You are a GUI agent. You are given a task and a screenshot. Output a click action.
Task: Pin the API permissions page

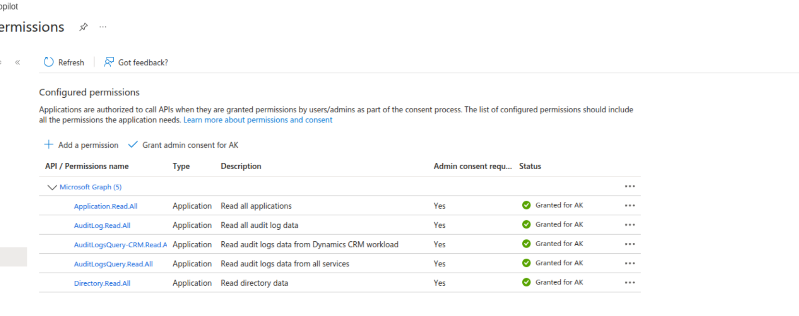click(84, 27)
